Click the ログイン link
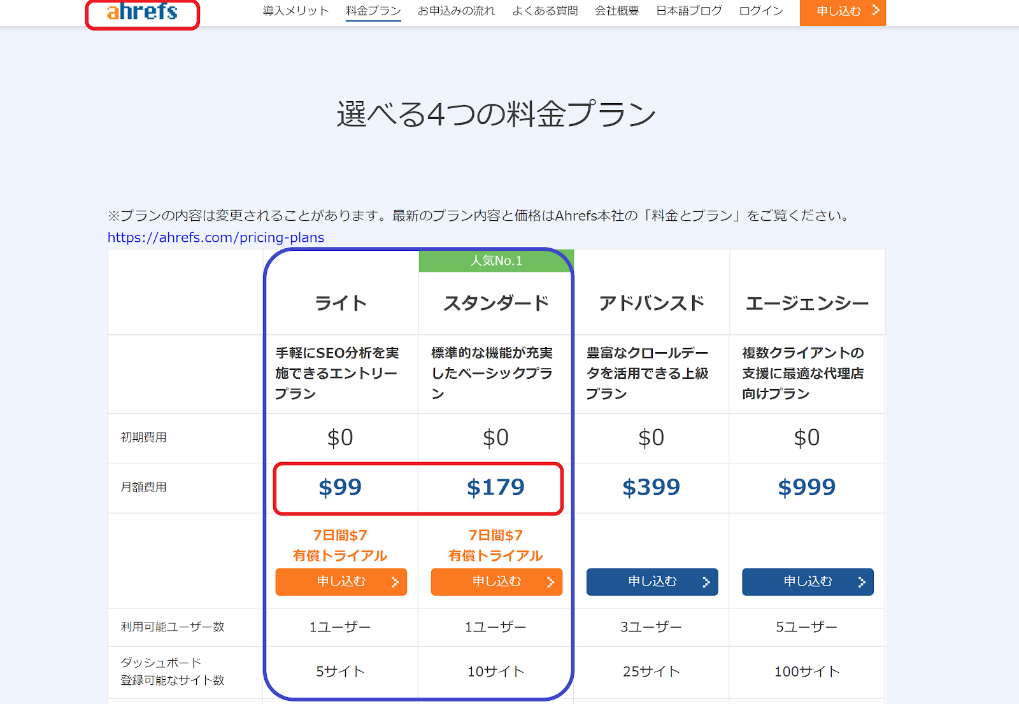 [x=760, y=11]
